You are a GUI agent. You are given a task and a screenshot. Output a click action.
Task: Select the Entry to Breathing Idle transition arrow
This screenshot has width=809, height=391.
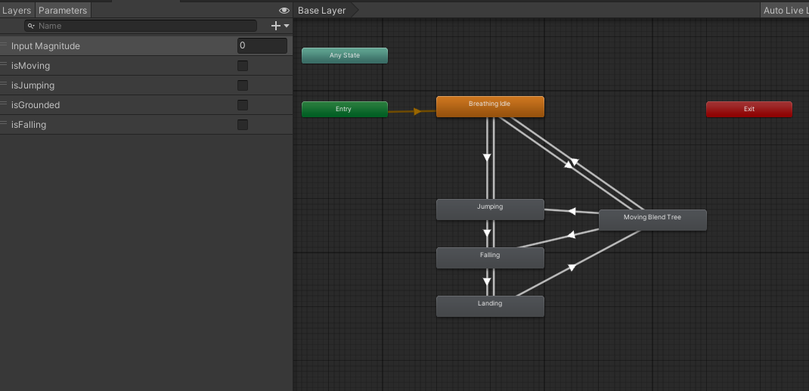click(417, 111)
